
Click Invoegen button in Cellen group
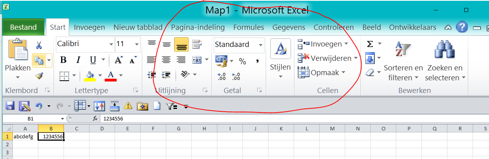pos(323,44)
